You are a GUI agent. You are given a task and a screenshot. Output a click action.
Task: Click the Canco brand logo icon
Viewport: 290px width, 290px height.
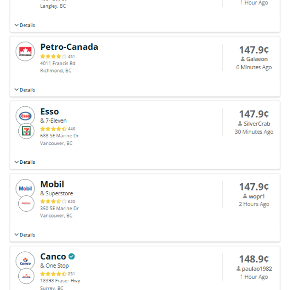point(25,261)
